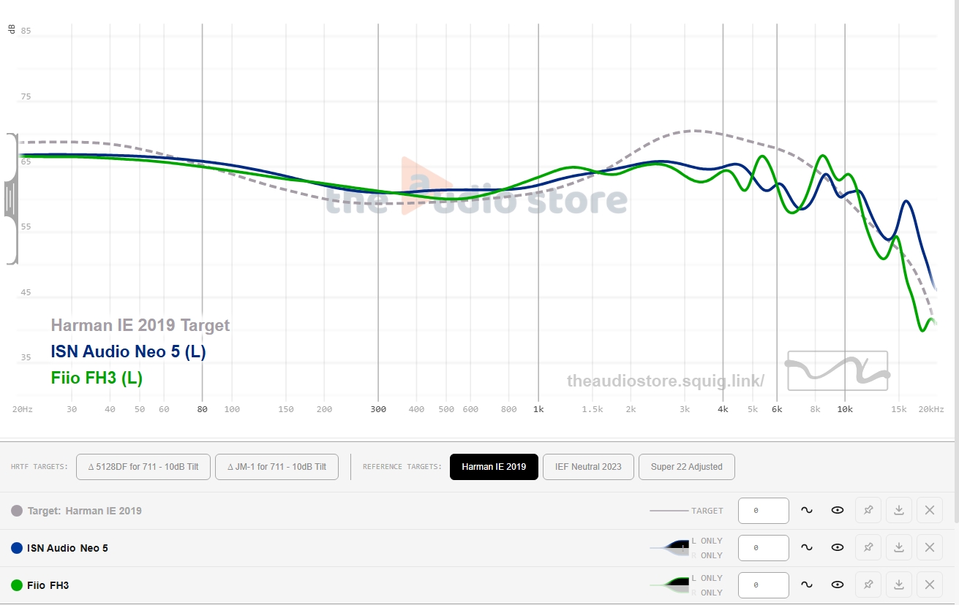Select the 5128DF for 711 10dB Tilt target
The width and height of the screenshot is (959, 605).
(x=143, y=467)
